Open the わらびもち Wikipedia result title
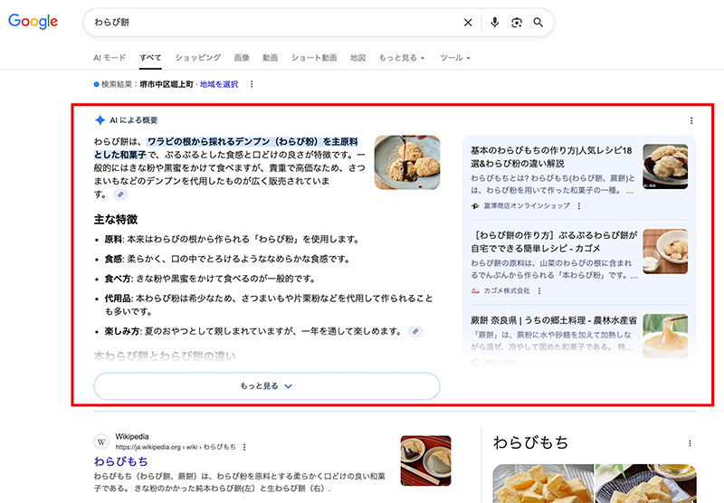This screenshot has width=724, height=503. tap(120, 461)
